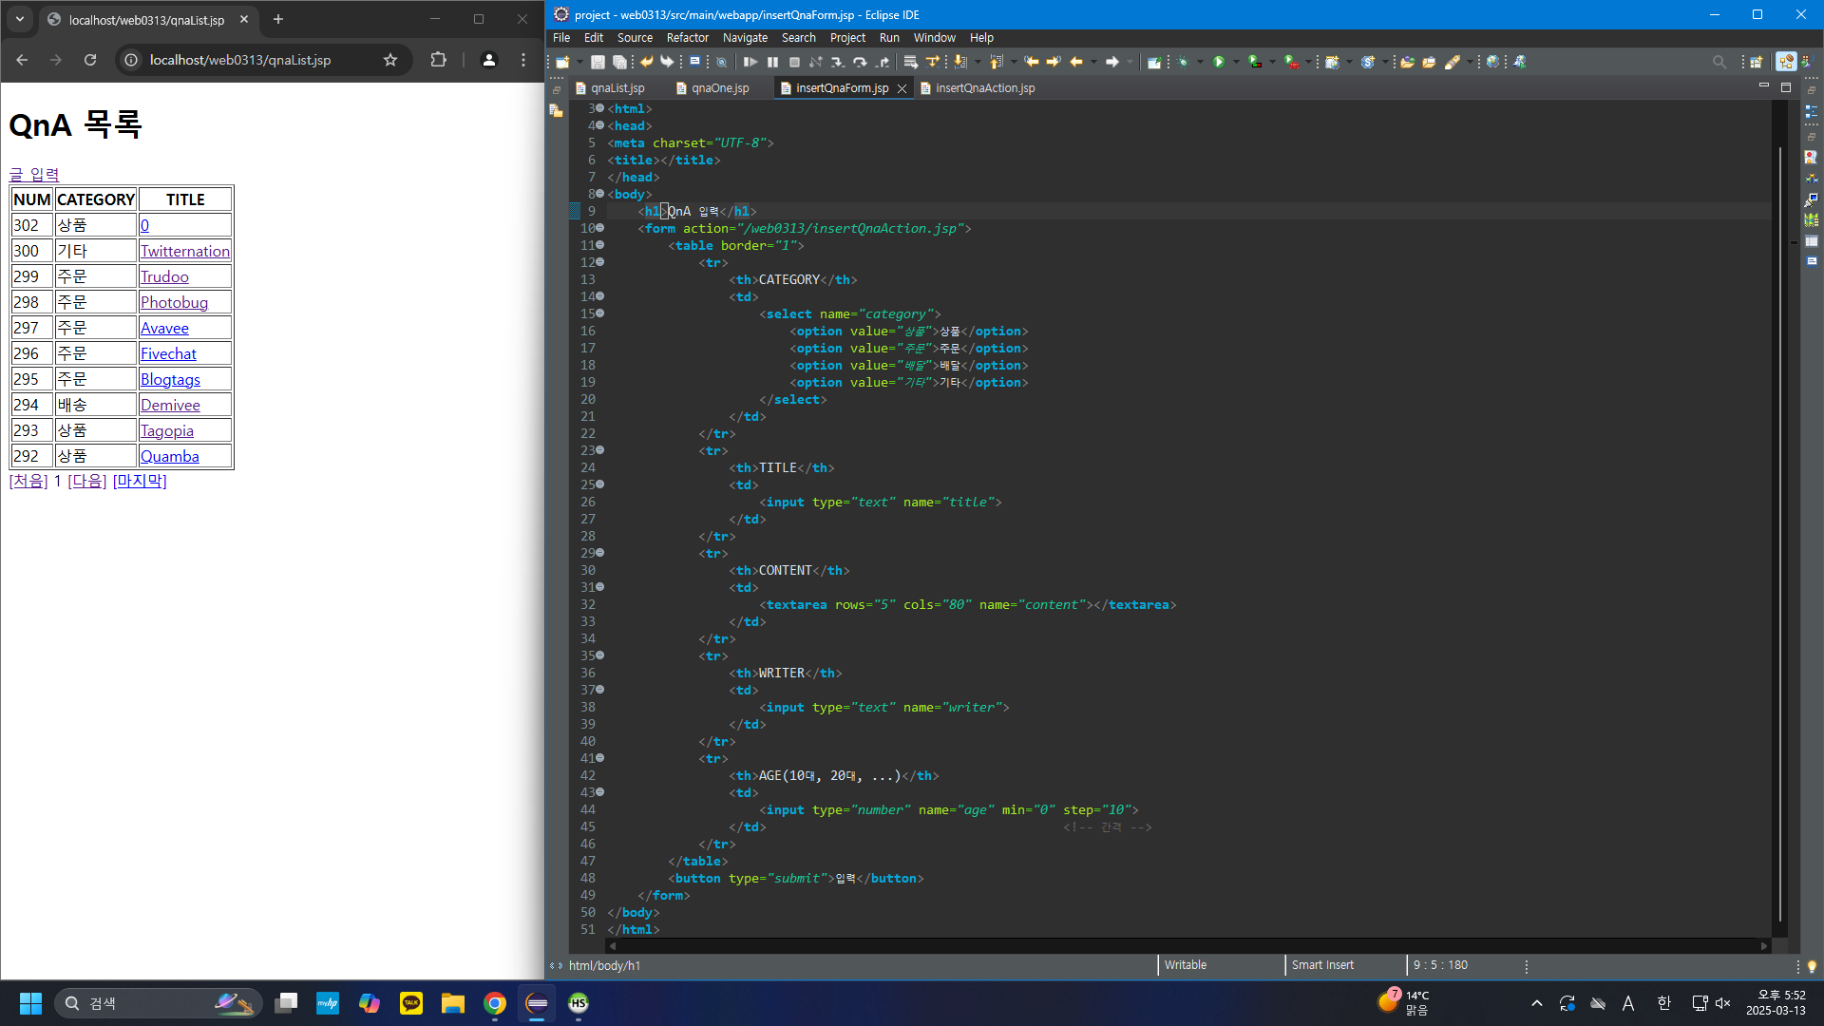Open Chrome from the Windows taskbar
Screen dimensions: 1824x1026
[495, 1003]
